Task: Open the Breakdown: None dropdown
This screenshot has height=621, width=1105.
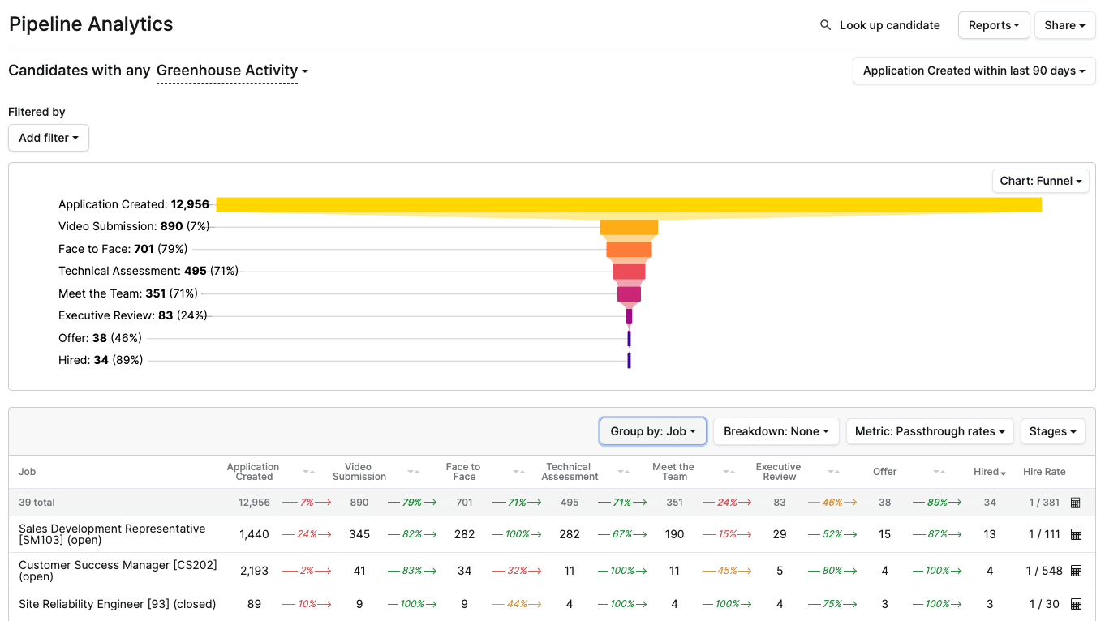Action: coord(776,431)
